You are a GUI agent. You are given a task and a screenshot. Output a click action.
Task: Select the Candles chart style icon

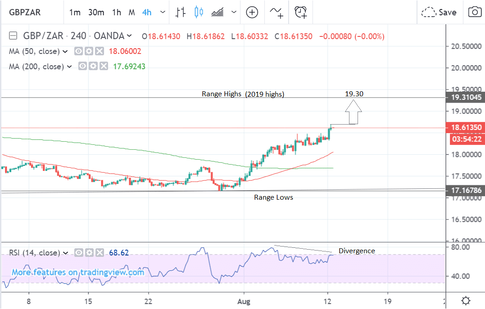coord(199,12)
